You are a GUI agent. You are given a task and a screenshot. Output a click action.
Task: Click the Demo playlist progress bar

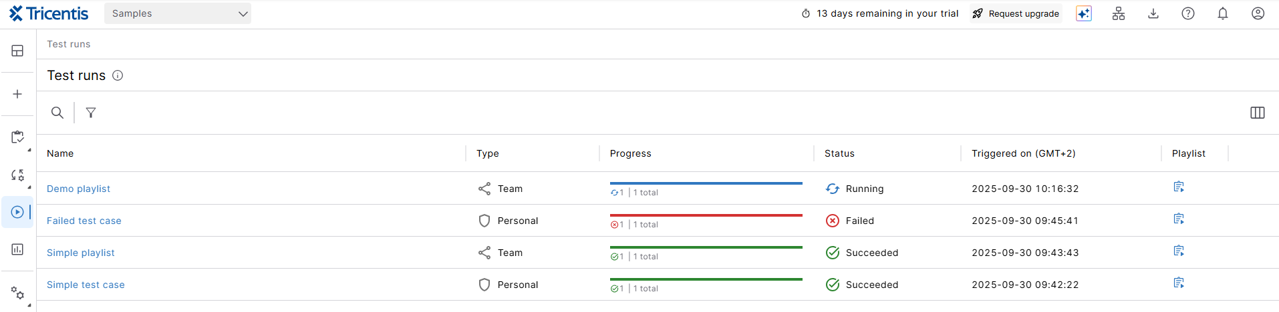click(706, 184)
